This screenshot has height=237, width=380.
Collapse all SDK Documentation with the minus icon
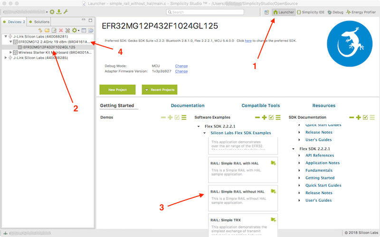(x=351, y=118)
